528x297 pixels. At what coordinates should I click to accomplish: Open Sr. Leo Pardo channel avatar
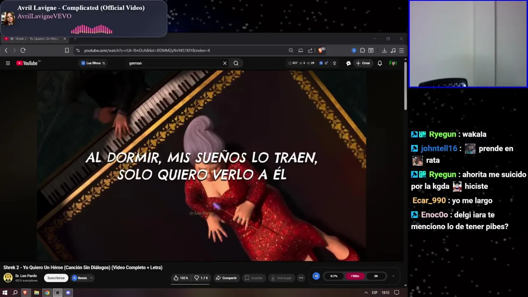point(8,278)
